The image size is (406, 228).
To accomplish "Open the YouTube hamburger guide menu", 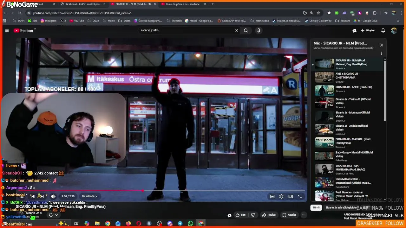I will click(x=7, y=30).
